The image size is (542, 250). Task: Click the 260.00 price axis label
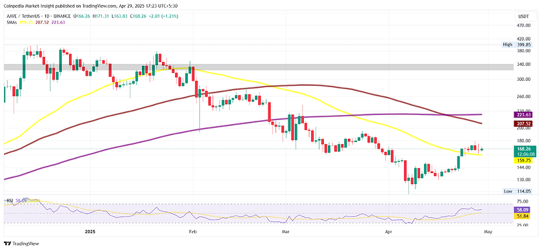(524, 97)
